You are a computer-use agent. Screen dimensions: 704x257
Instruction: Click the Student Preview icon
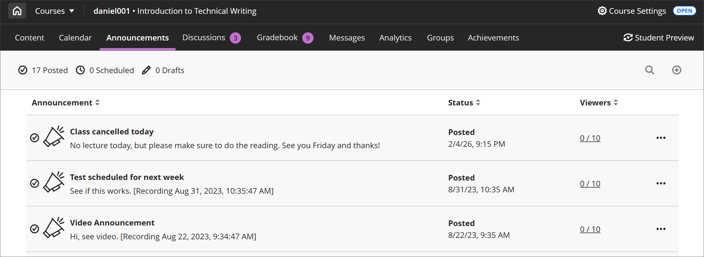628,37
